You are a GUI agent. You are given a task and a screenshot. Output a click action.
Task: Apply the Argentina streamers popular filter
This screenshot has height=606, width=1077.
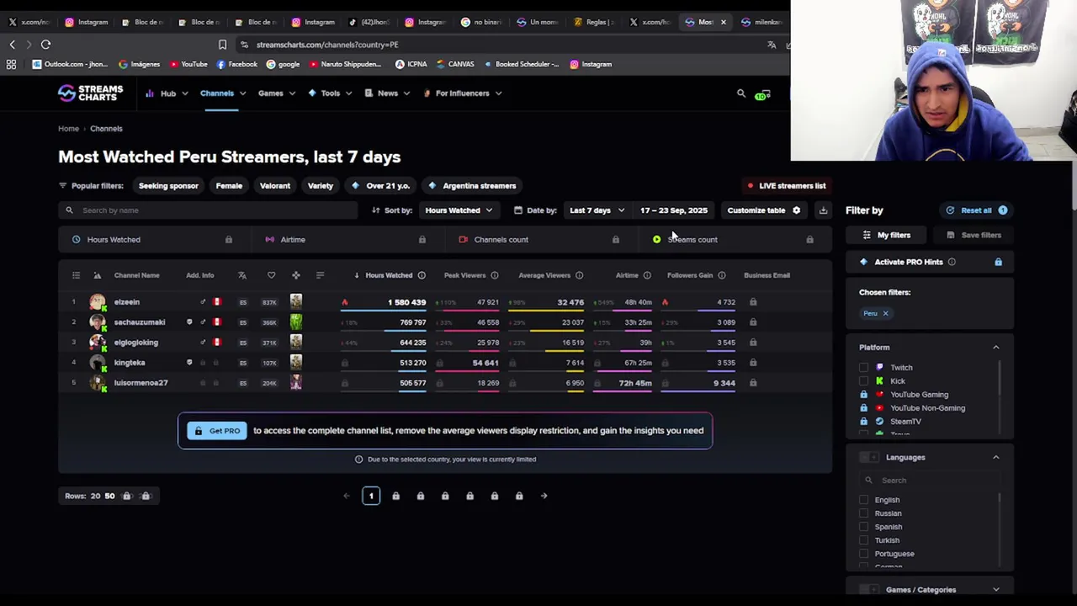click(x=471, y=186)
